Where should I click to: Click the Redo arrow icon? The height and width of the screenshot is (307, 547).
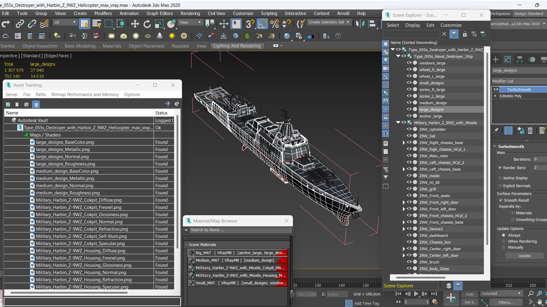[6, 24]
